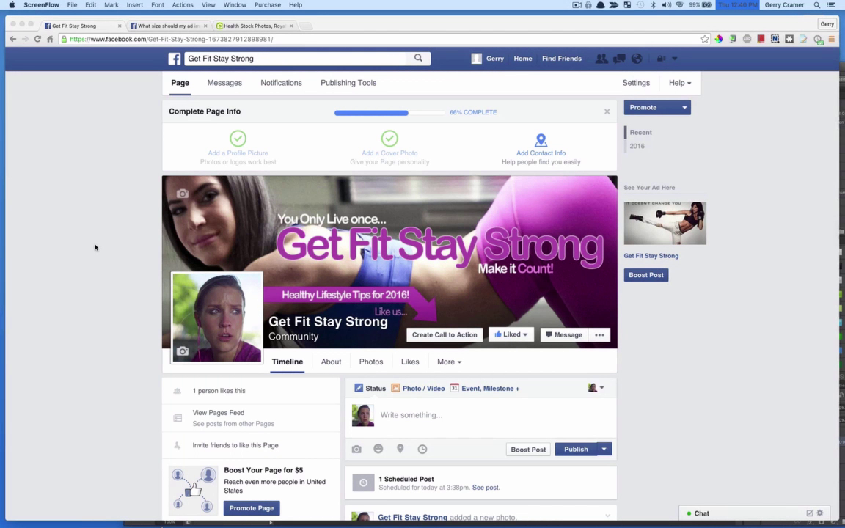
Task: Expand the More tab dropdown
Action: coord(449,362)
